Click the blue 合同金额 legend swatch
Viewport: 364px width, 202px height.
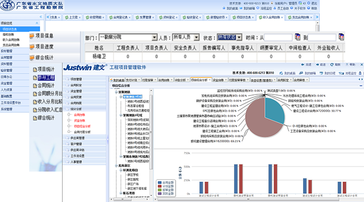[x=160, y=183]
